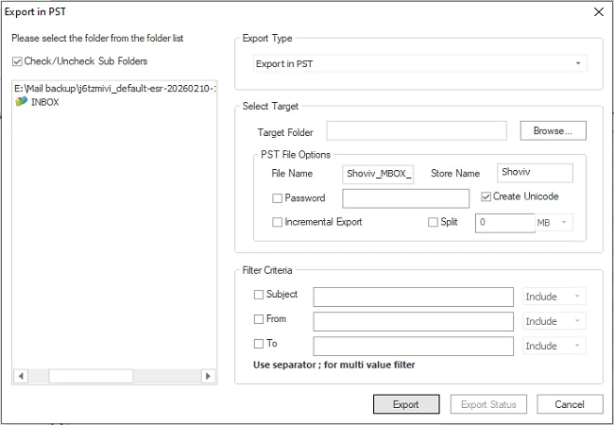The image size is (614, 425).
Task: Click the Export button
Action: pos(406,404)
